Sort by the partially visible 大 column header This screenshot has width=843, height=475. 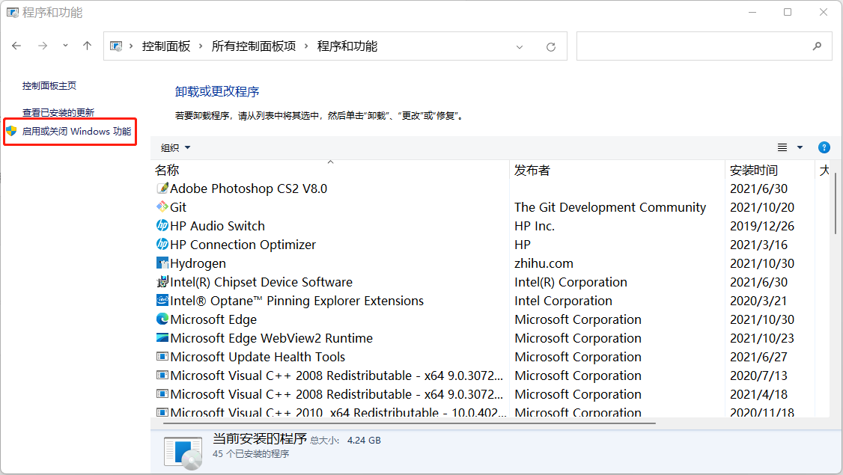coord(823,171)
